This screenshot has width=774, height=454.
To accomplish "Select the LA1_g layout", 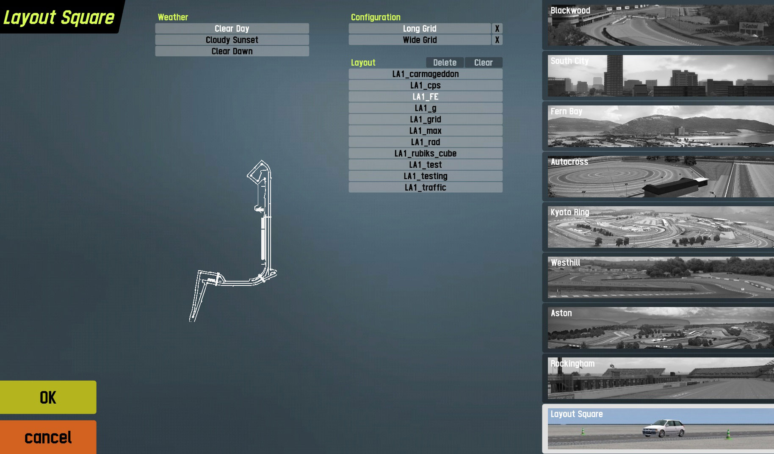I will pyautogui.click(x=426, y=108).
